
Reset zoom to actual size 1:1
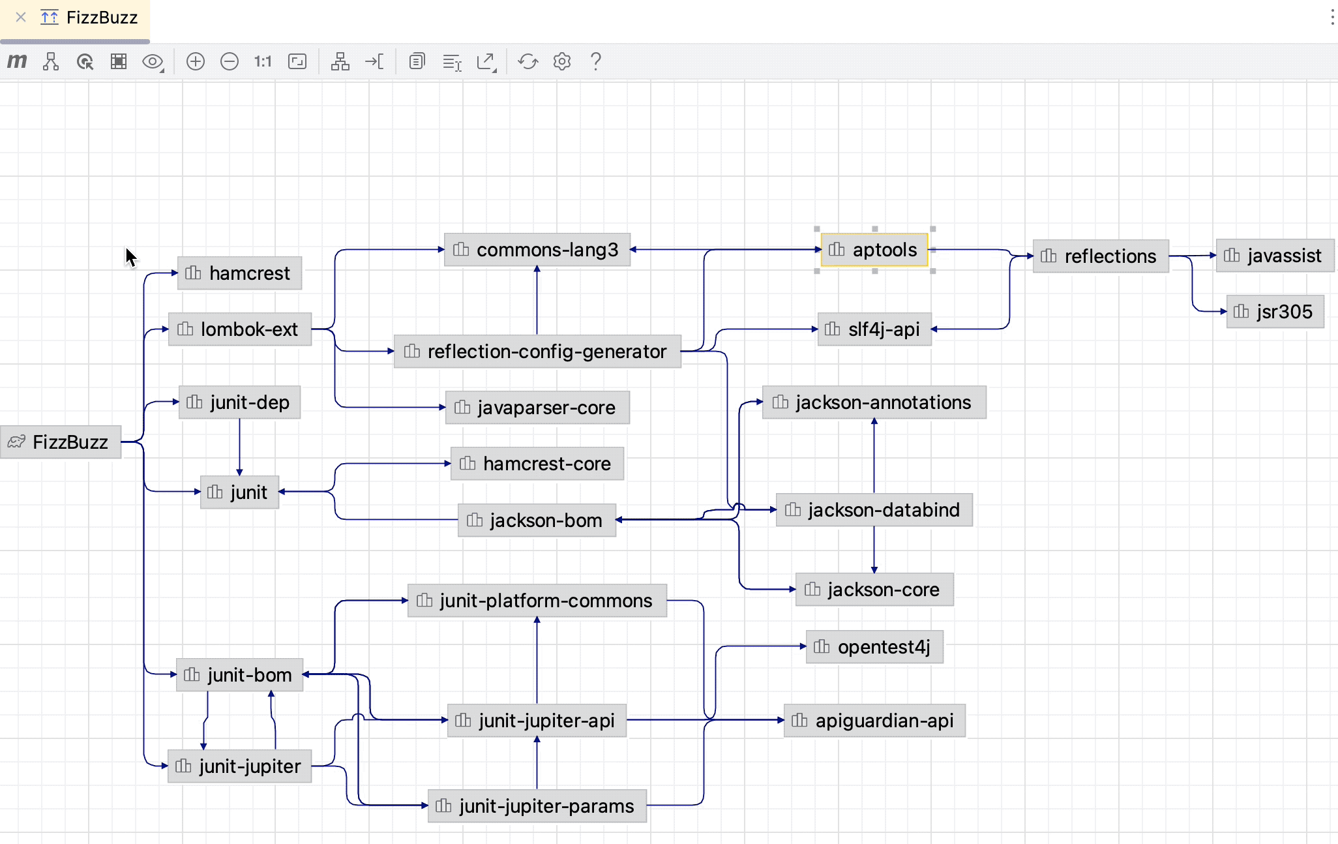pos(262,61)
